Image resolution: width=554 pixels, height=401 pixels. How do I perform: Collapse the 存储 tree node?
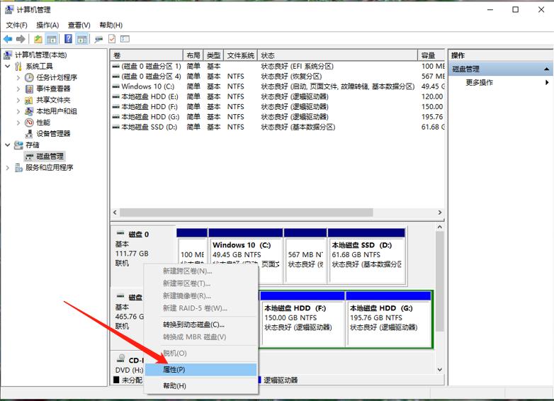pos(7,145)
